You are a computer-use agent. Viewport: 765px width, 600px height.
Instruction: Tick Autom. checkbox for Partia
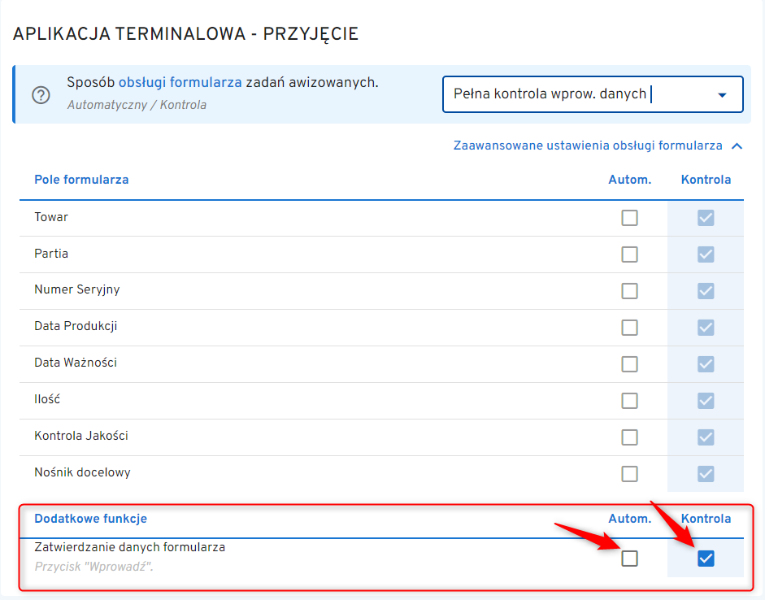629,254
